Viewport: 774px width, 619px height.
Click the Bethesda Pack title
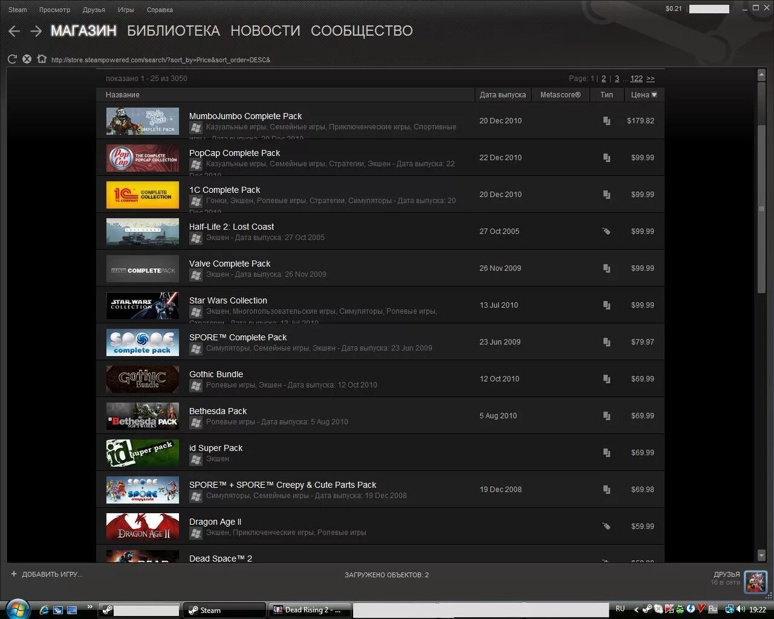coord(218,411)
